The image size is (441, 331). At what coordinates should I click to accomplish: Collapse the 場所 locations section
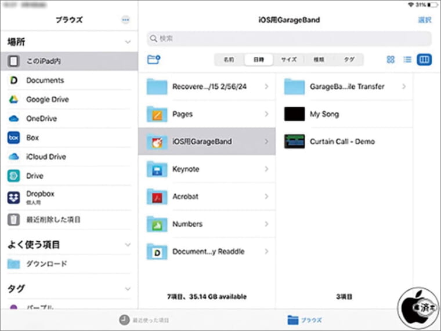point(128,42)
